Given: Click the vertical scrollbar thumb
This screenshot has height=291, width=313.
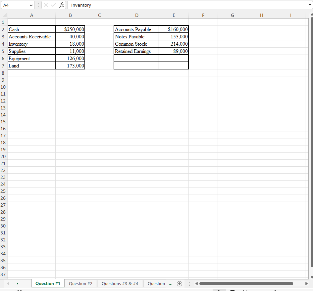Looking at the screenshot, I should coord(312,142).
